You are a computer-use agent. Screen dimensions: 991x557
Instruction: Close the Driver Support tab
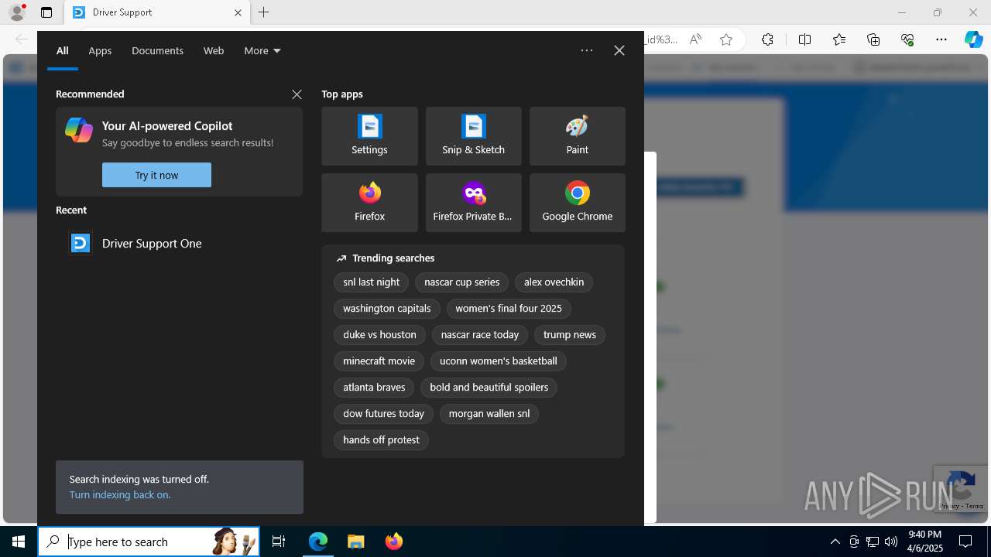coord(238,12)
